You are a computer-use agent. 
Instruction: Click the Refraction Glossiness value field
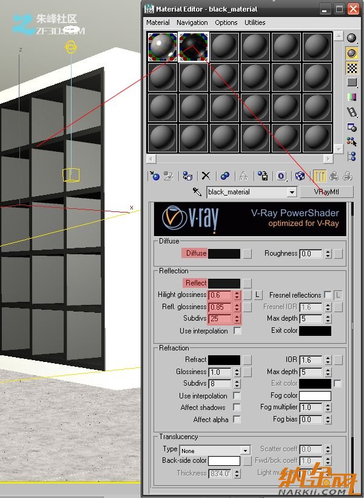tap(220, 372)
